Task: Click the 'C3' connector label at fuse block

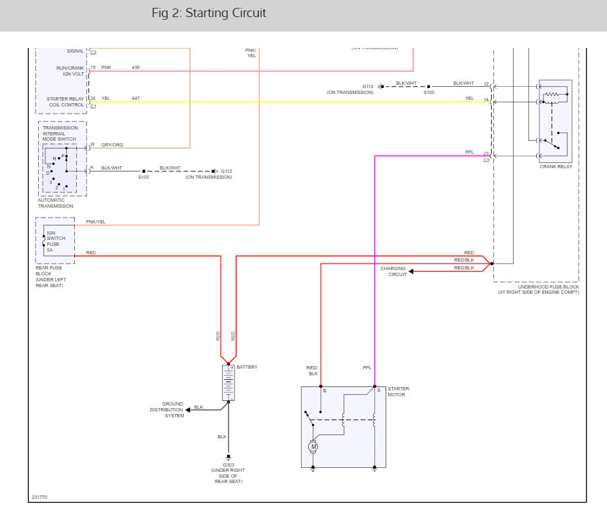Action: point(486,160)
